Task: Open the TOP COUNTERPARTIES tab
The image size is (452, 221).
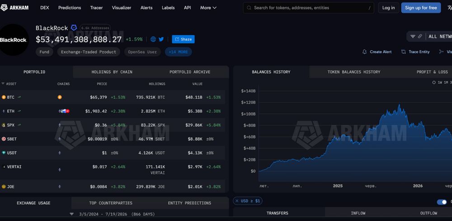Action: [x=111, y=203]
